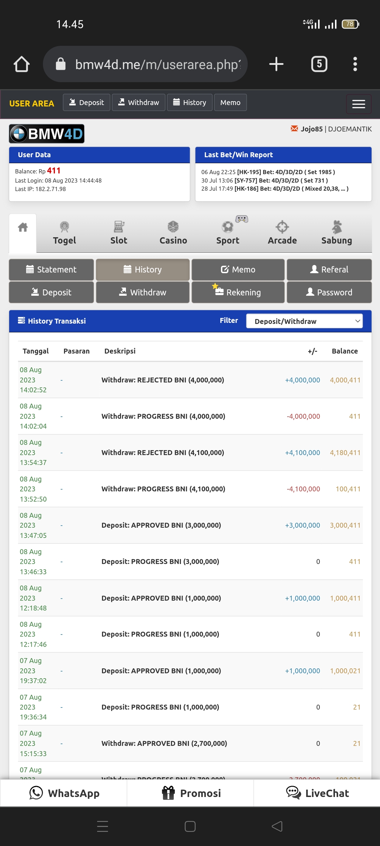
Task: Go to the home tab house icon
Action: click(x=23, y=228)
